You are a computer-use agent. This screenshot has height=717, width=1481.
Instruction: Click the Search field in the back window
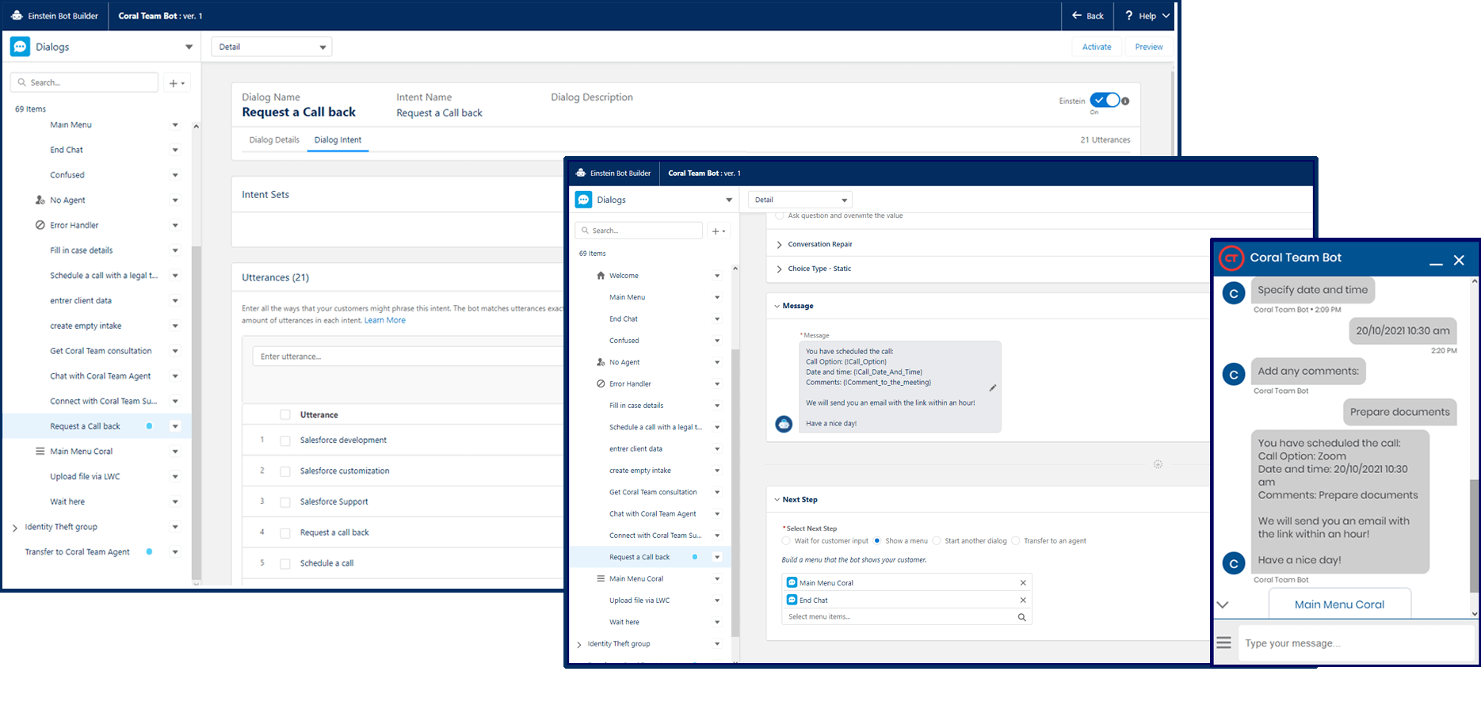[84, 82]
